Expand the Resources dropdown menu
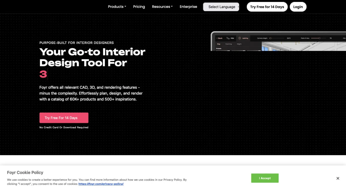The height and width of the screenshot is (191, 346). click(162, 7)
